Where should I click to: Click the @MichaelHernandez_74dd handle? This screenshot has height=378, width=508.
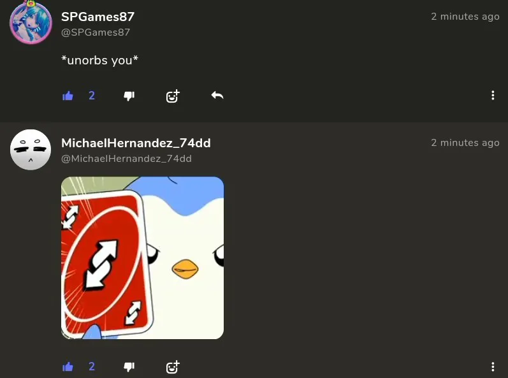point(126,159)
